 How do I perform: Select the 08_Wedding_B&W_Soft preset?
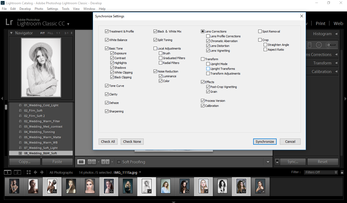(x=40, y=153)
